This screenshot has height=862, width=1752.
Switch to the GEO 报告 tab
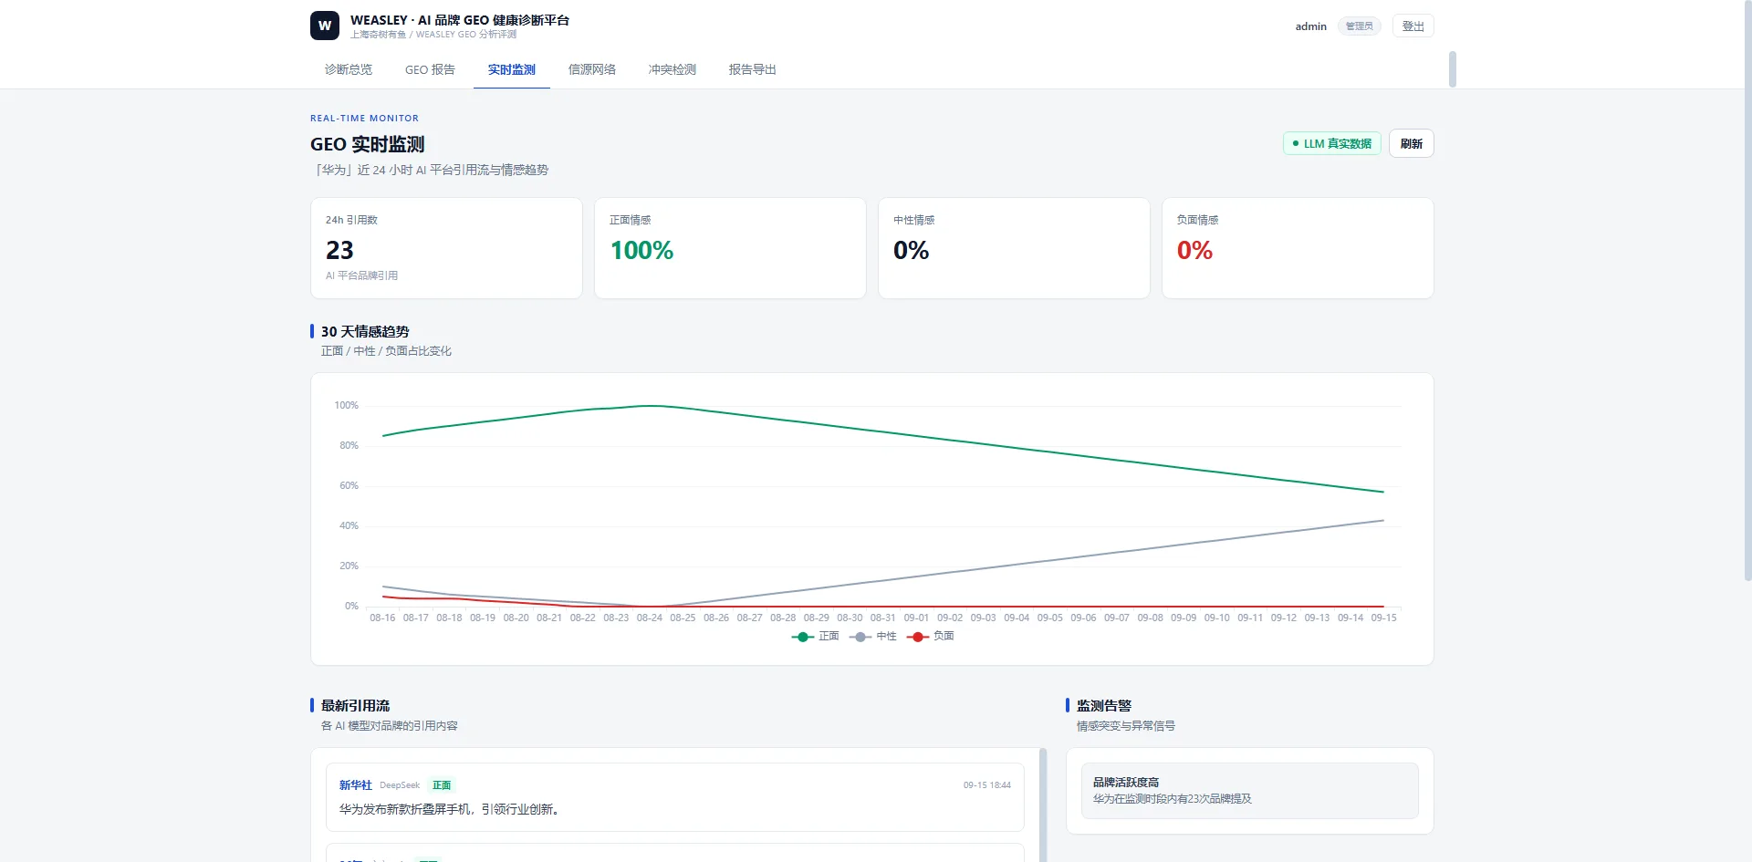tap(430, 69)
